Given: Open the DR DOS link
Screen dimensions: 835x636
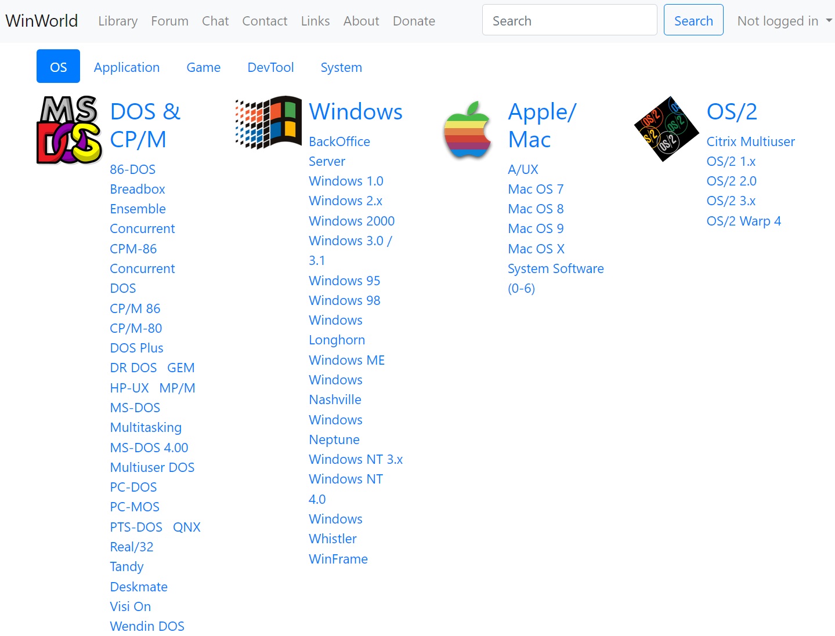Looking at the screenshot, I should click(133, 368).
